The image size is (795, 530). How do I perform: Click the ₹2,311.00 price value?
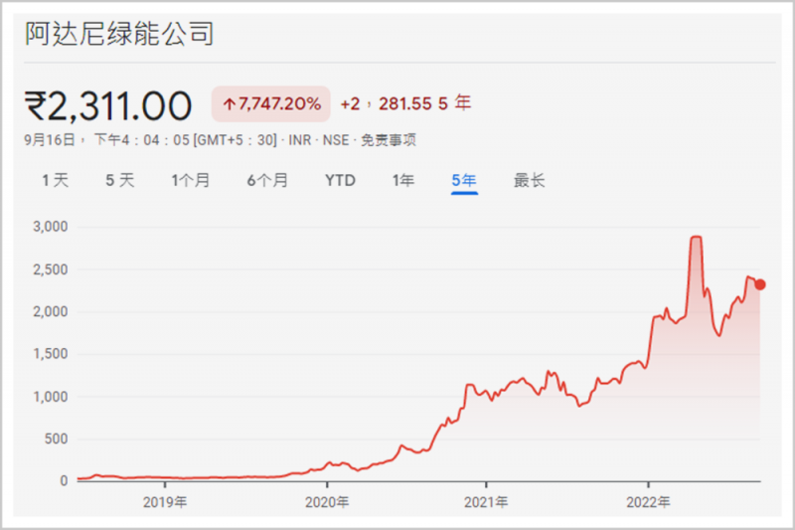click(107, 103)
